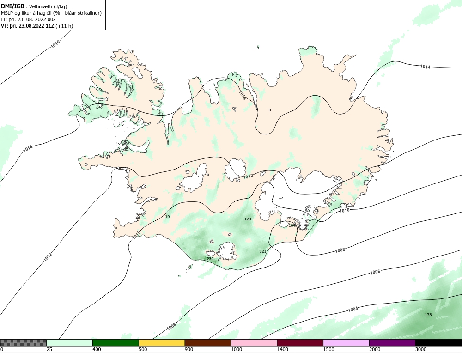
Task: Click the CAPE value 0 in north Iceland
Action: coord(270,110)
